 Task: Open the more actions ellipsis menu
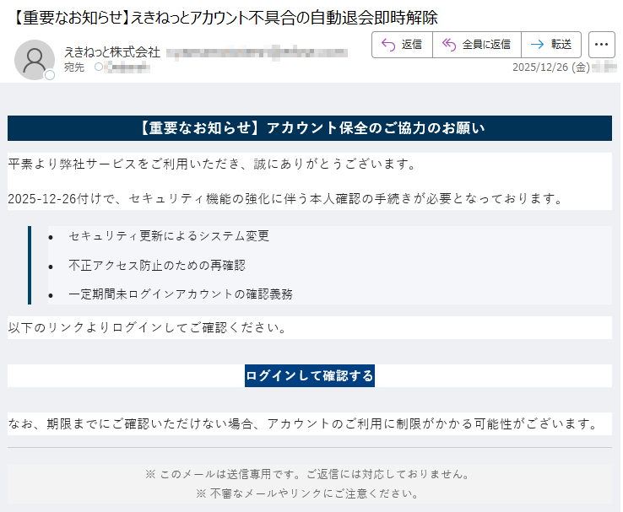pos(601,45)
